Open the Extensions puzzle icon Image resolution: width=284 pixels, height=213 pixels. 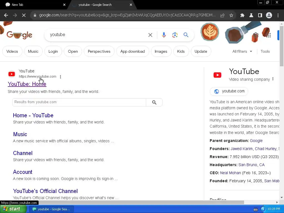pos(242,16)
